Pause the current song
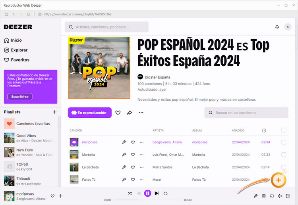This screenshot has width=298, height=205. (147, 193)
